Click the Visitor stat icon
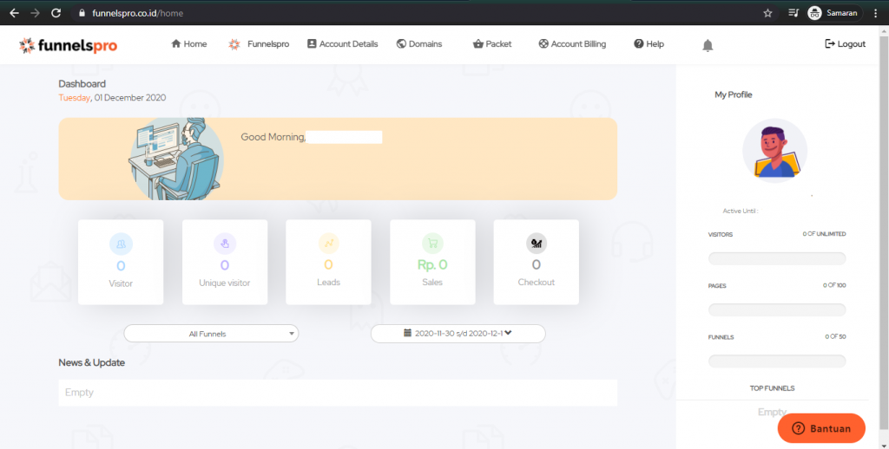The height and width of the screenshot is (449, 889). coord(121,244)
